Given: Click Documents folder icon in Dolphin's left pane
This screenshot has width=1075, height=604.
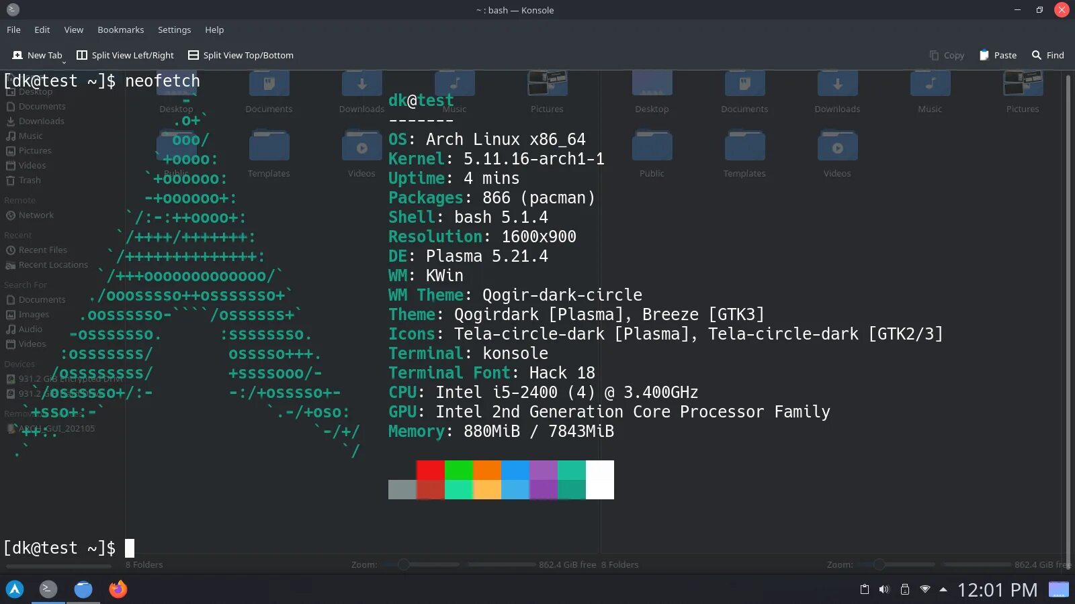Looking at the screenshot, I should (269, 85).
